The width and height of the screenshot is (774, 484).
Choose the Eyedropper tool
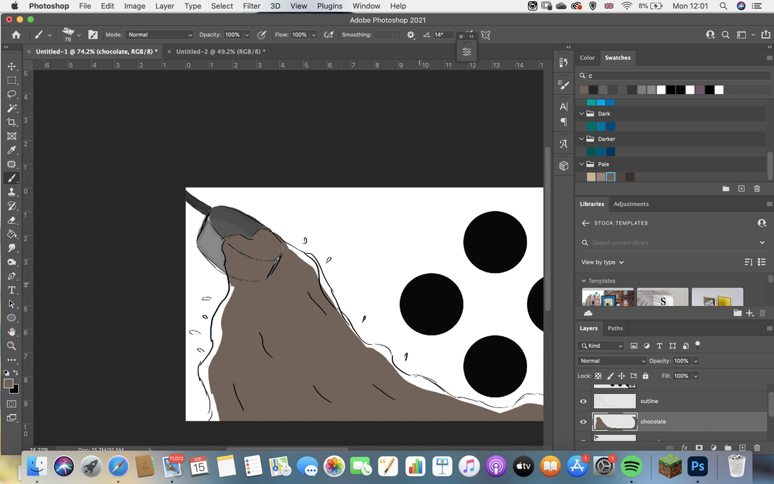(12, 150)
